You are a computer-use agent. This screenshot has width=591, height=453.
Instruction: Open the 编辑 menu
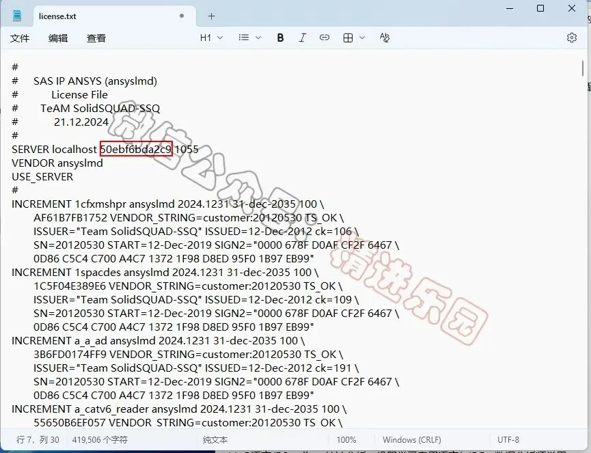[x=58, y=38]
